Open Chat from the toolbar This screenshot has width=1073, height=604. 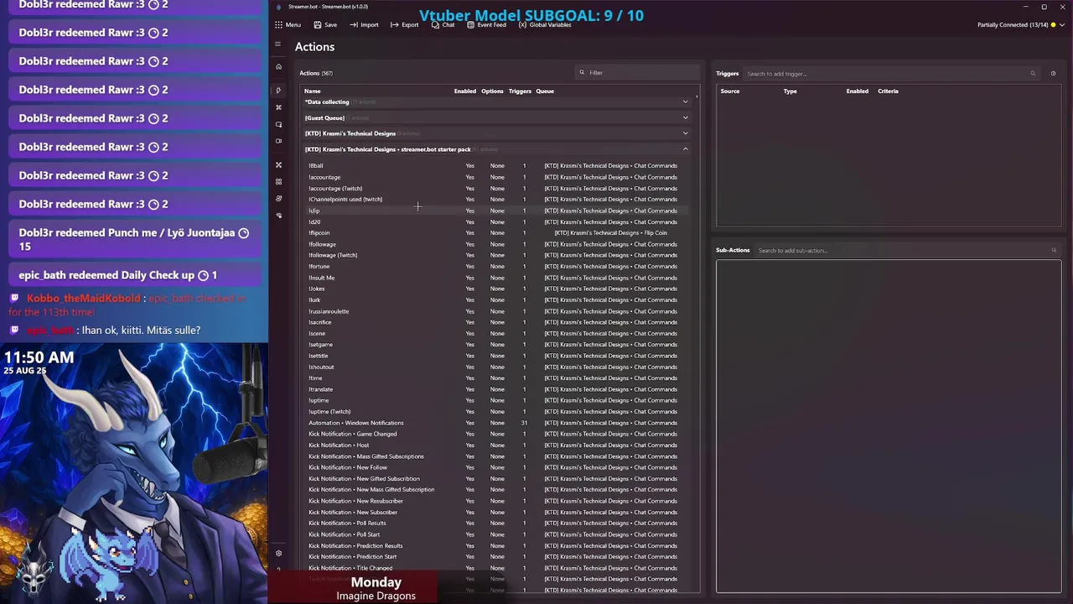click(x=443, y=25)
